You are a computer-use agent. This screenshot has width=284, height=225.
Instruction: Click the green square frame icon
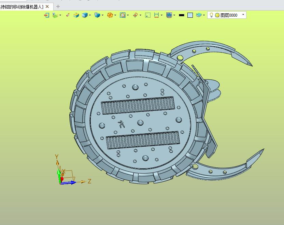click(x=148, y=15)
